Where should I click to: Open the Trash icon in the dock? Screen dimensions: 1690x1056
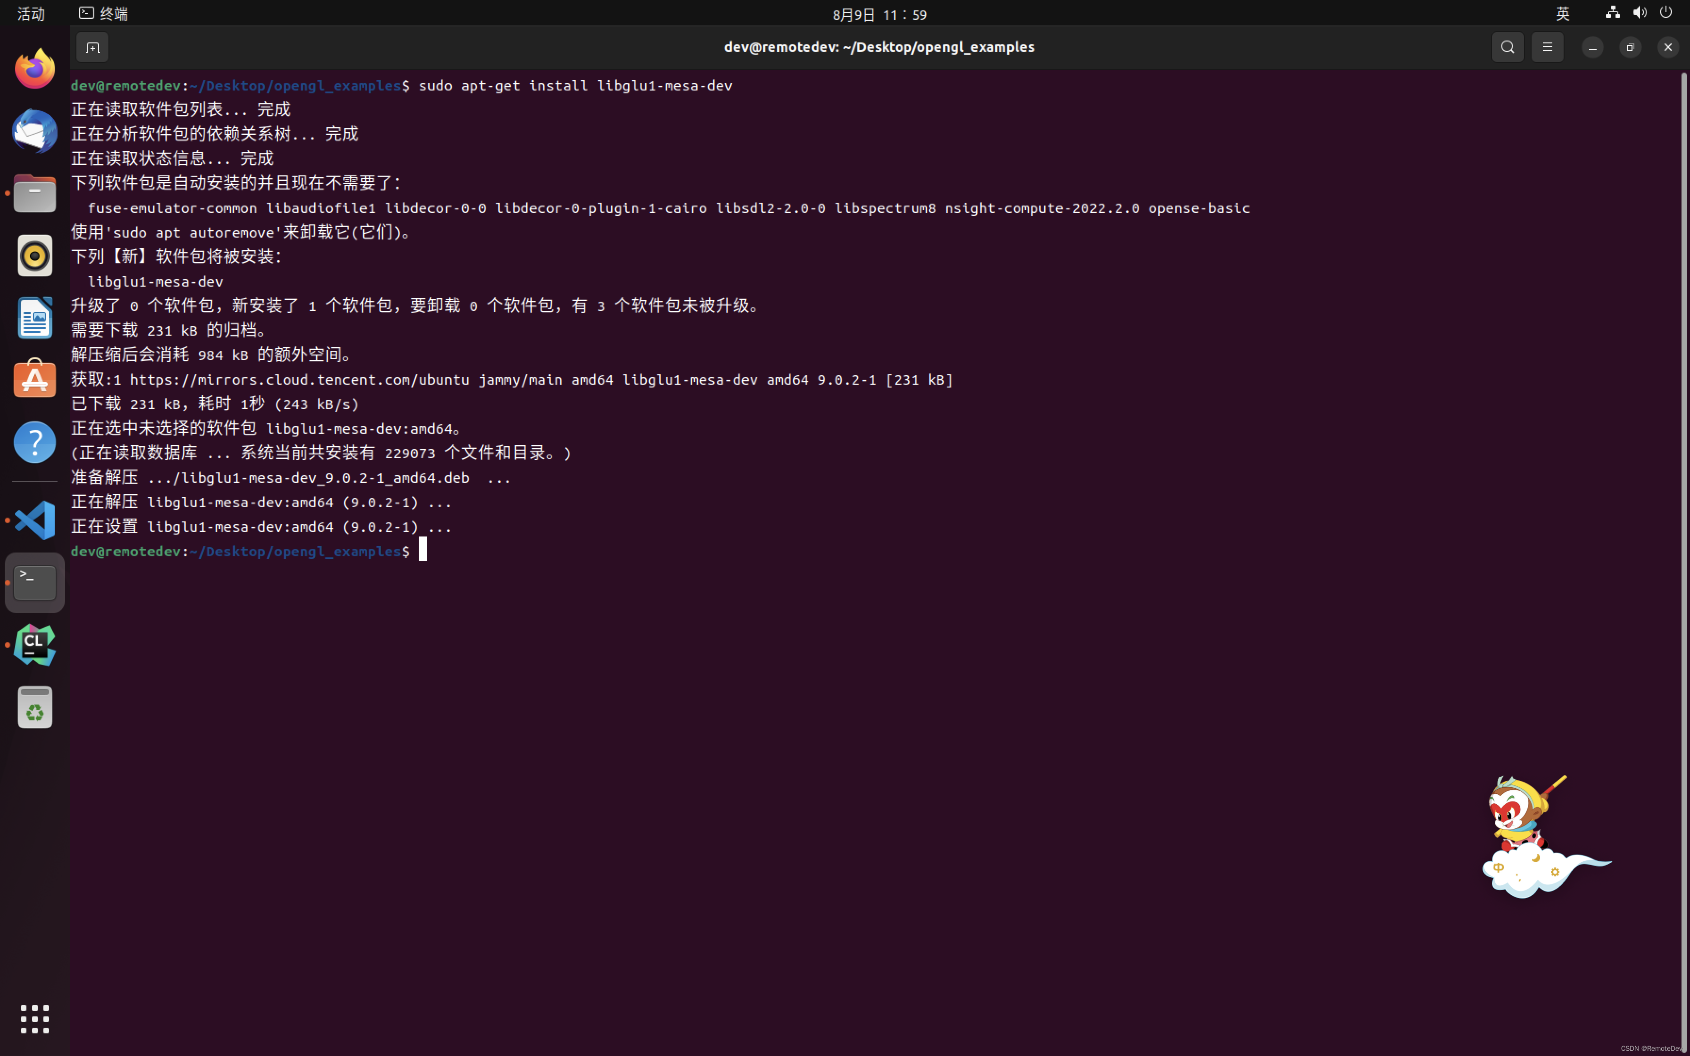tap(35, 707)
